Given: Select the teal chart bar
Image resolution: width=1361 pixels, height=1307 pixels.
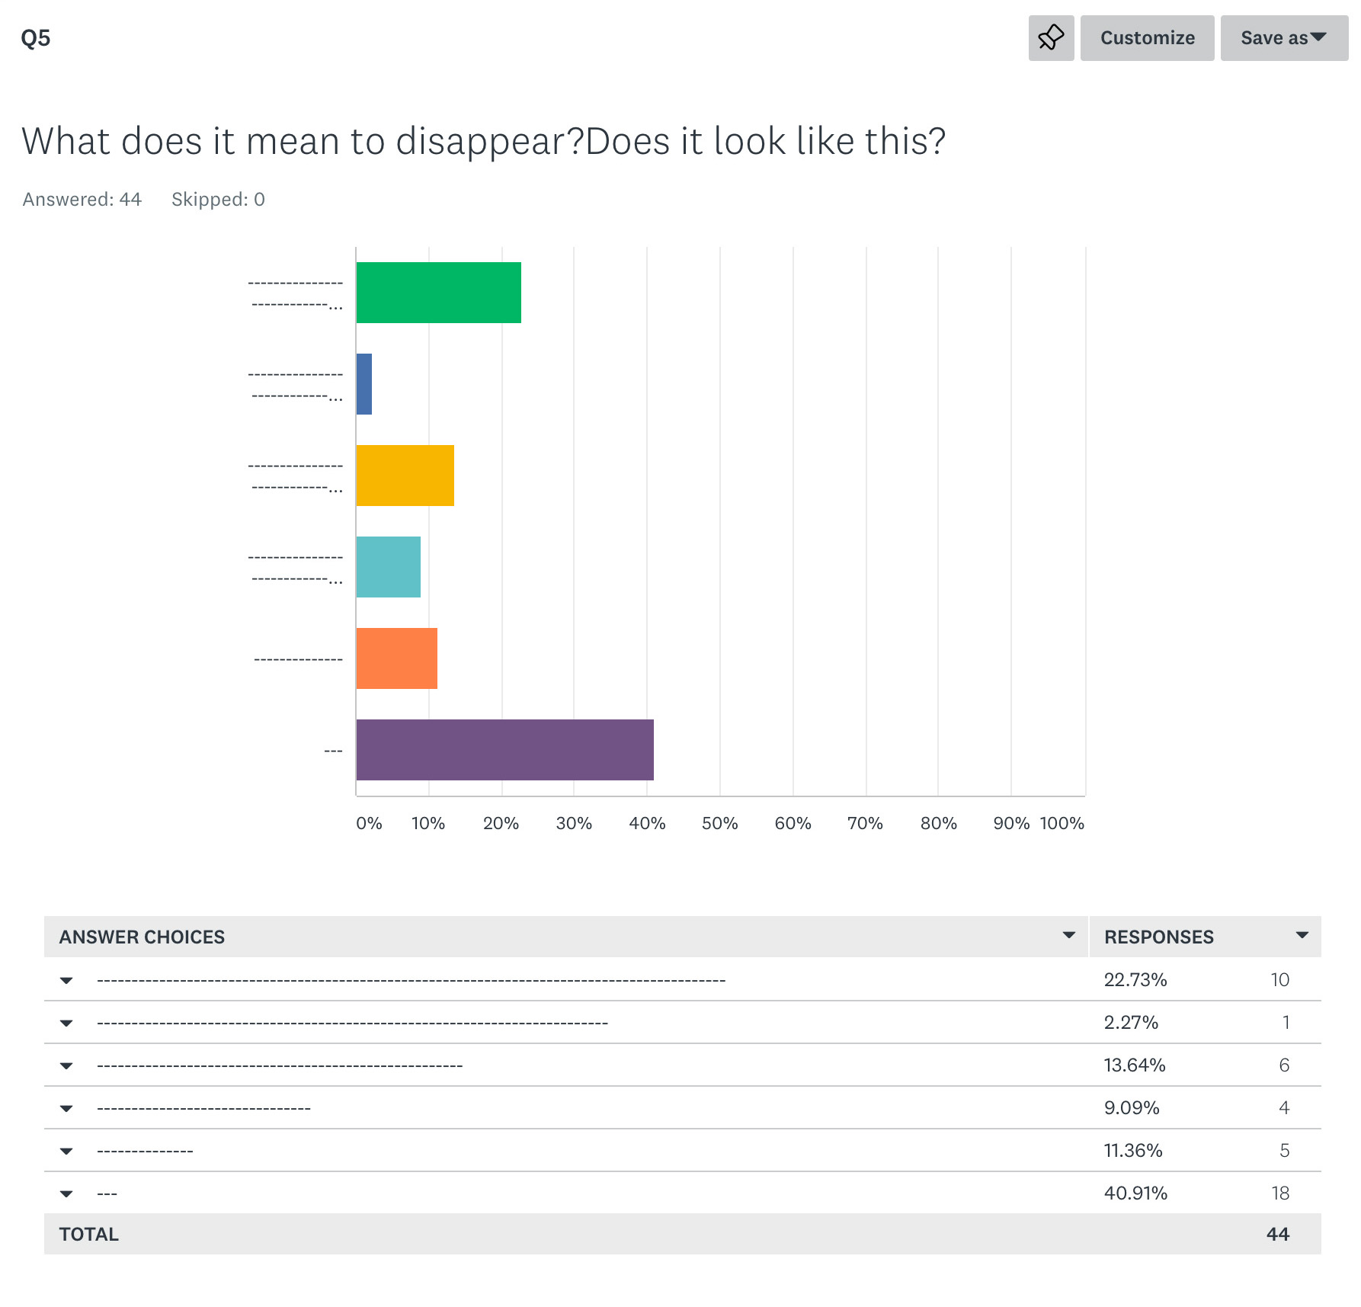Looking at the screenshot, I should pos(389,567).
